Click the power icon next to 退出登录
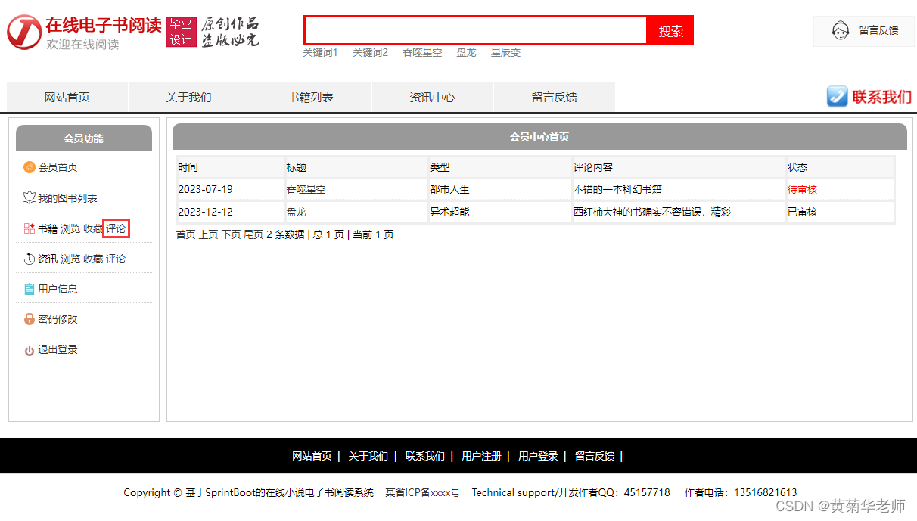 30,350
